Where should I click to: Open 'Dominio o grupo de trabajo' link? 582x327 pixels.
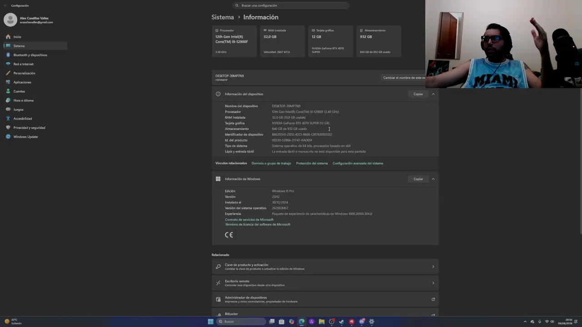pos(271,163)
